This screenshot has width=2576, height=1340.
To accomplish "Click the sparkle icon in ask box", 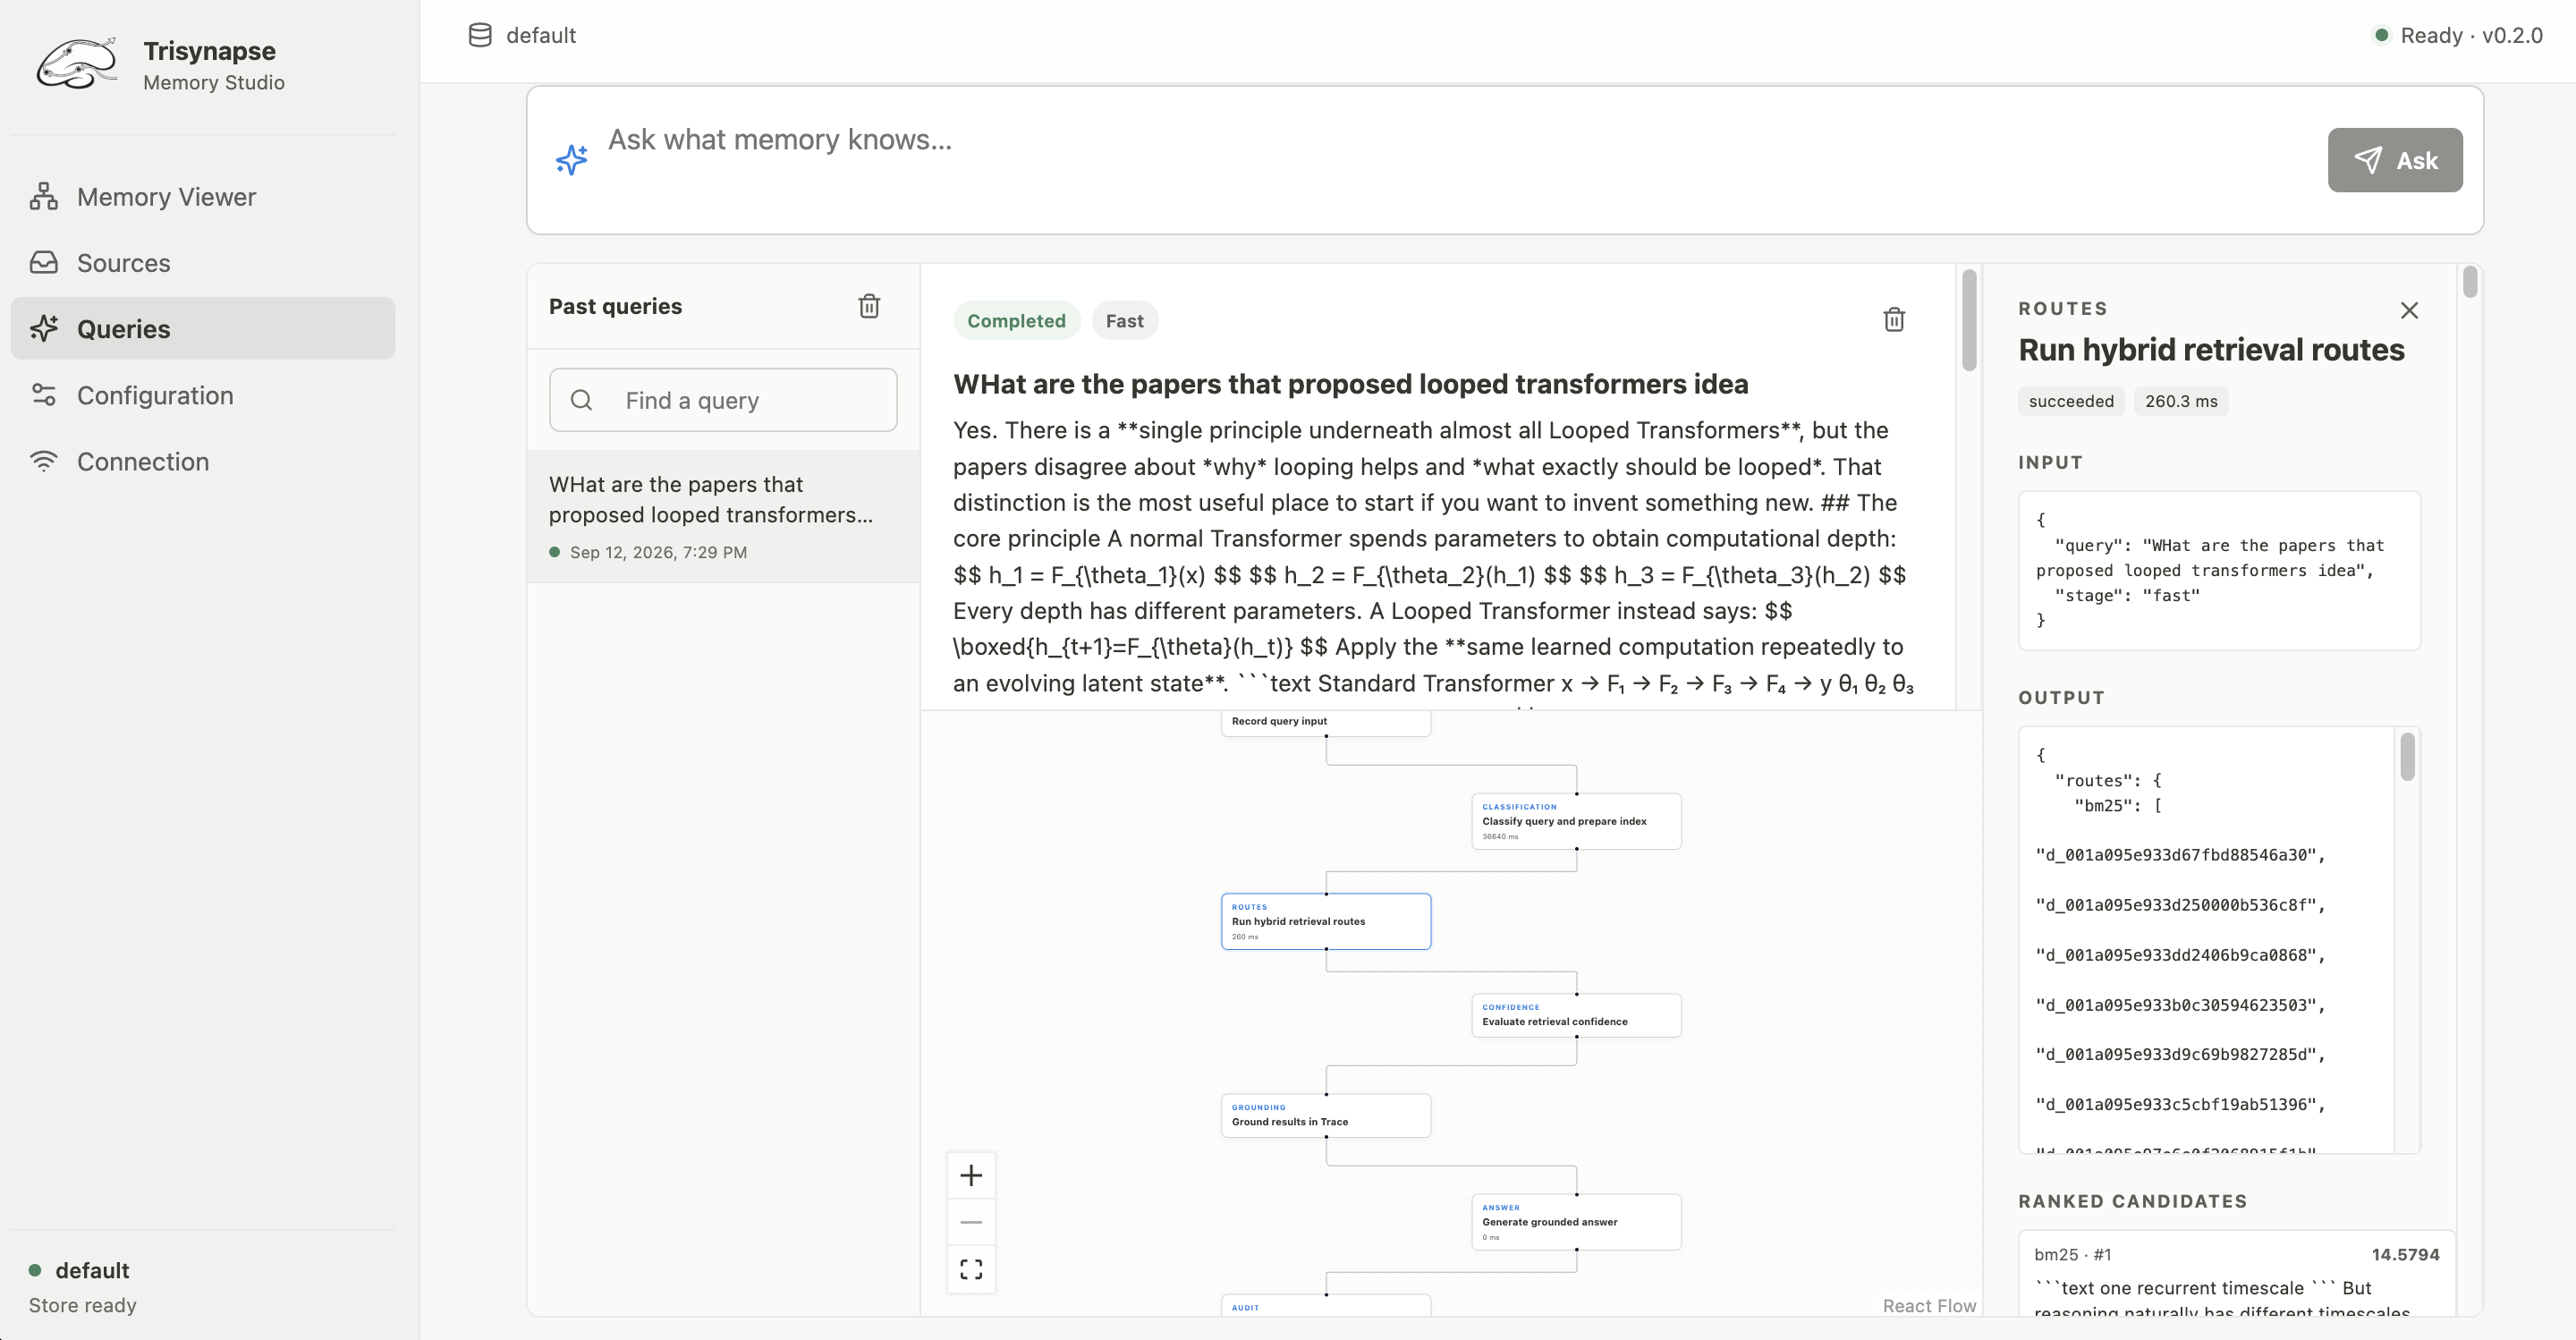I will [571, 159].
